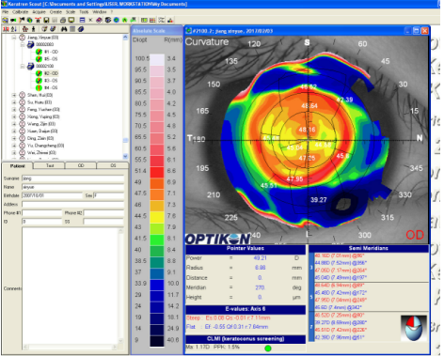Click into the Surname input field
Image resolution: width=444 pixels, height=356 pixels.
73,178
